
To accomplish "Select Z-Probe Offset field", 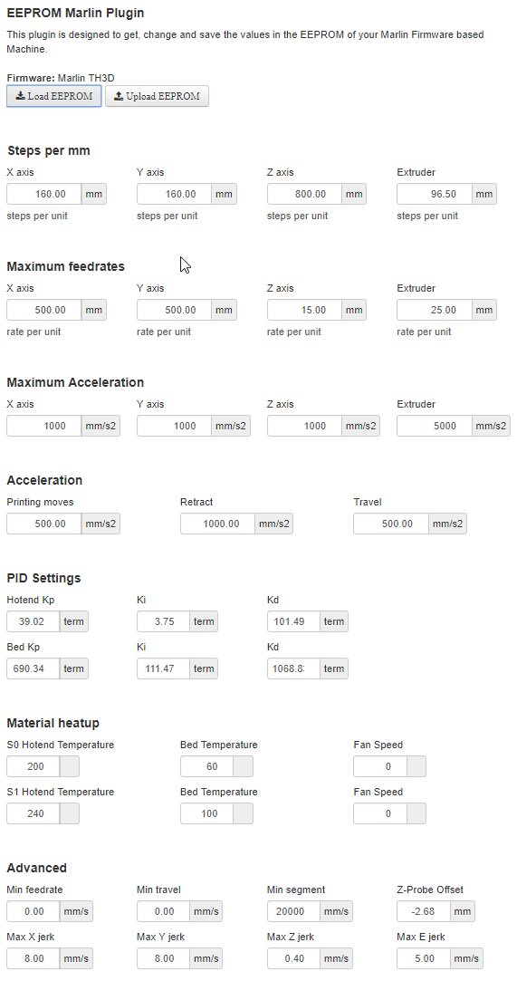I will click(x=423, y=911).
